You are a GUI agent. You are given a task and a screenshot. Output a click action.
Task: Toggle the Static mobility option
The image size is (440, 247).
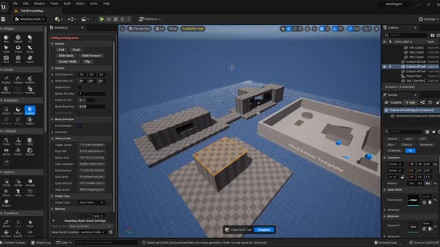(x=411, y=183)
